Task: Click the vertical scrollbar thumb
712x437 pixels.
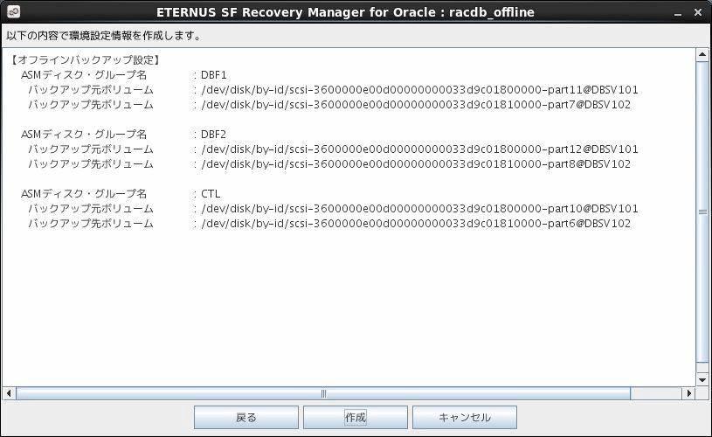Action: (x=702, y=212)
